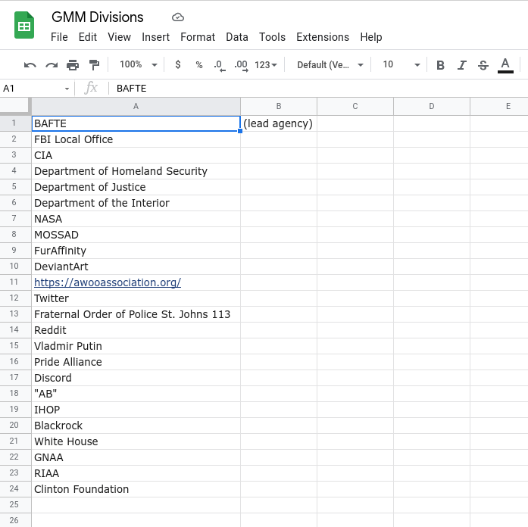Viewport: 528px width, 527px height.
Task: Open the Format menu
Action: (198, 37)
